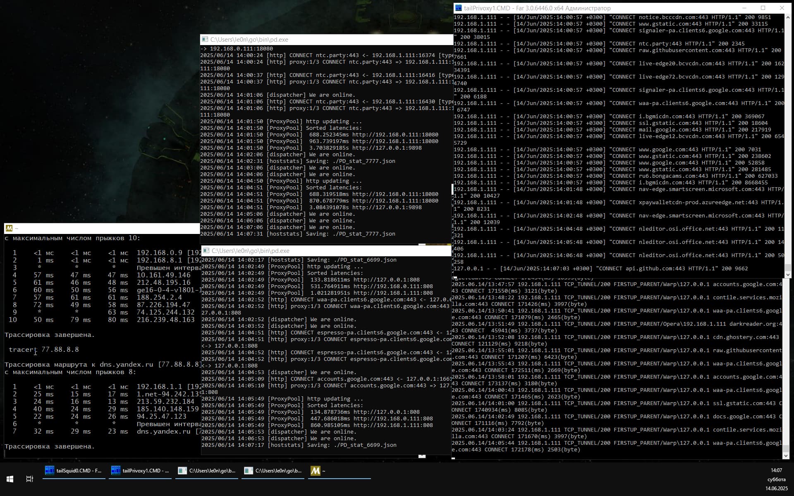This screenshot has width=794, height=496.
Task: Click the 'CONNECT accounts.google.com:443 <- 127.0.0.1' line
Action: click(x=326, y=379)
